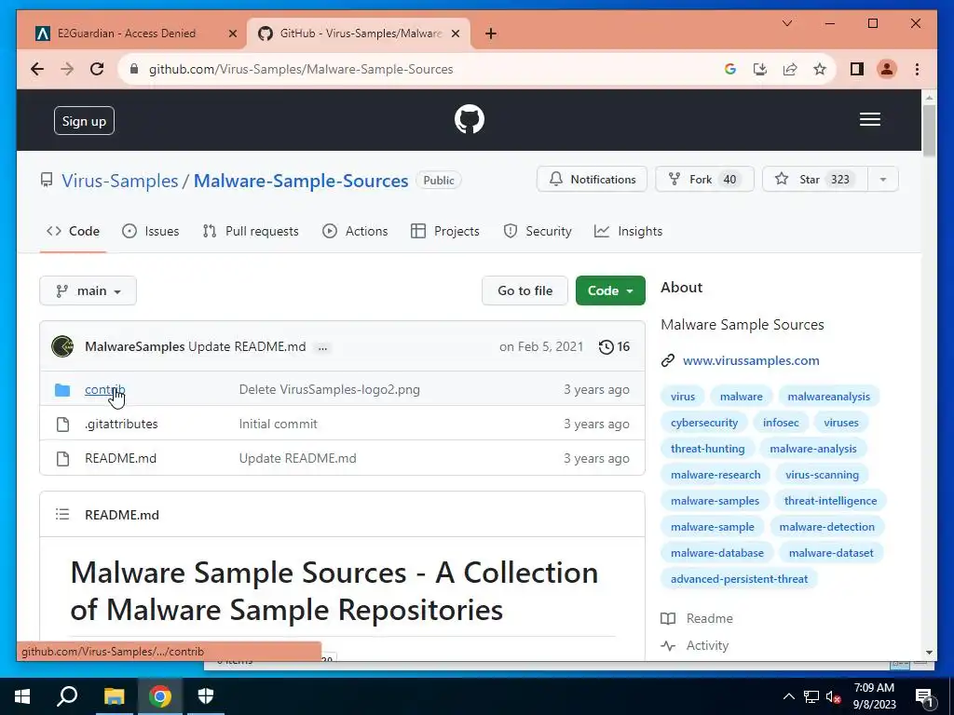This screenshot has width=954, height=715.
Task: Click the GitHub octocat logo
Action: tap(470, 119)
